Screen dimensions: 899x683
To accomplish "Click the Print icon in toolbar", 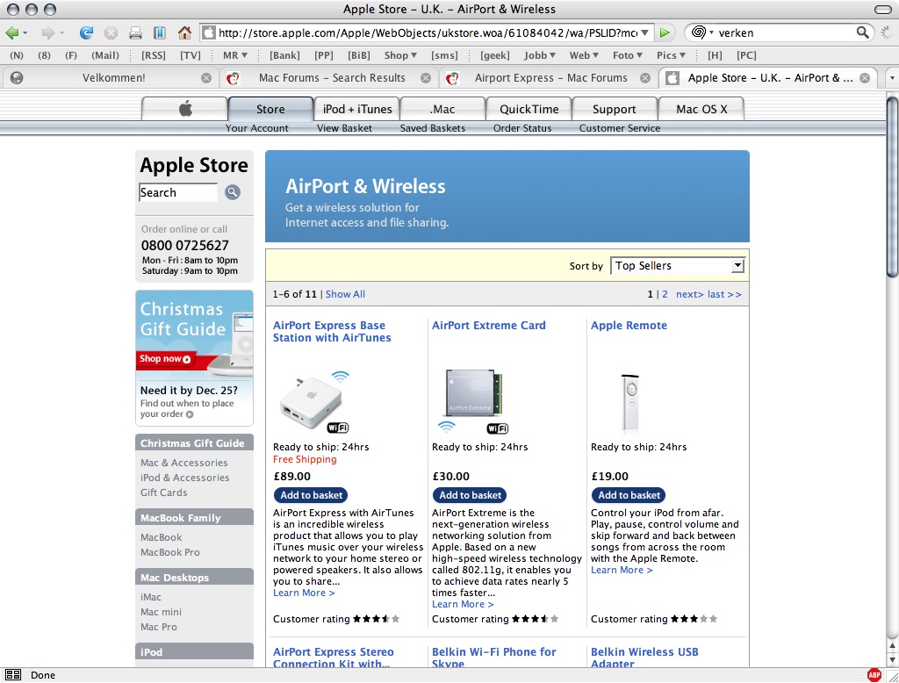I will [136, 32].
